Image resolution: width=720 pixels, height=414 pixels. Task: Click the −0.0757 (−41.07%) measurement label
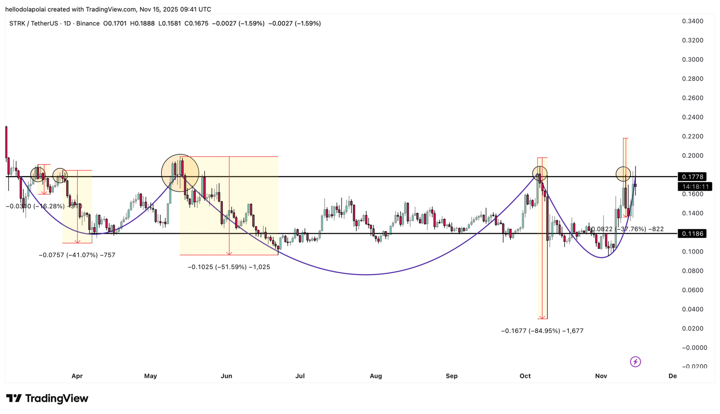[x=77, y=255]
